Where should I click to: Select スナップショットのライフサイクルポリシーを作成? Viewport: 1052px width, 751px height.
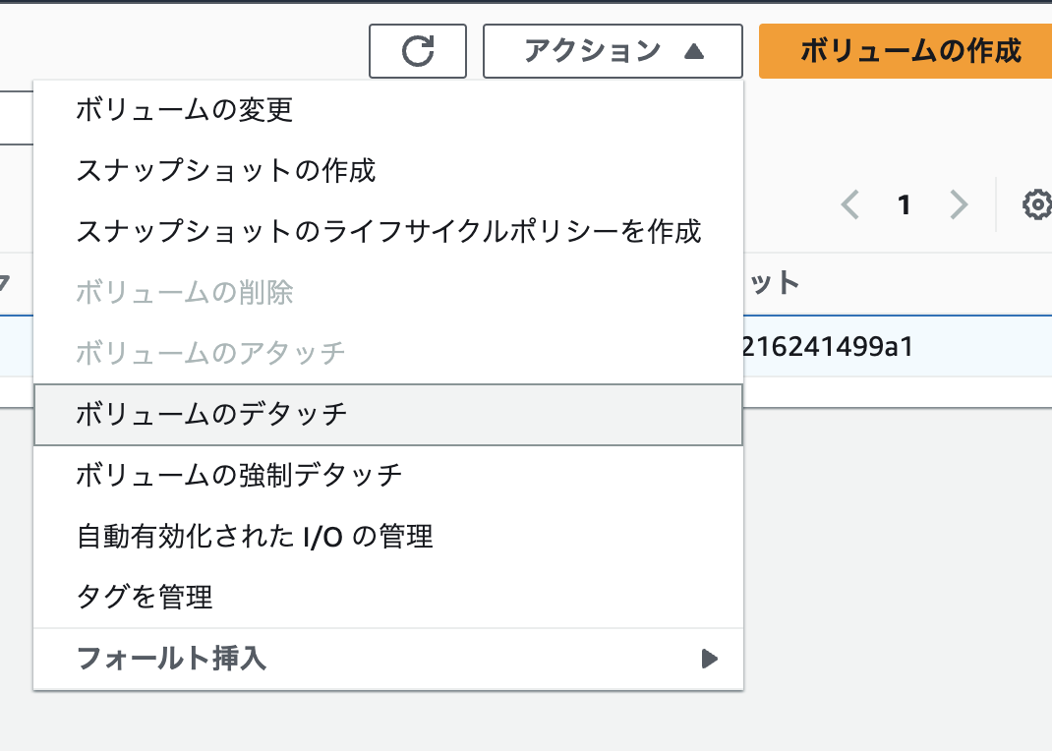tap(388, 232)
